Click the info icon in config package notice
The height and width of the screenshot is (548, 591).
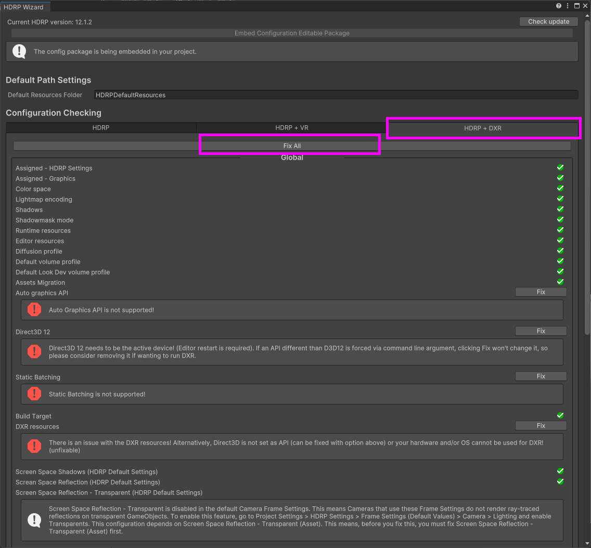click(19, 51)
